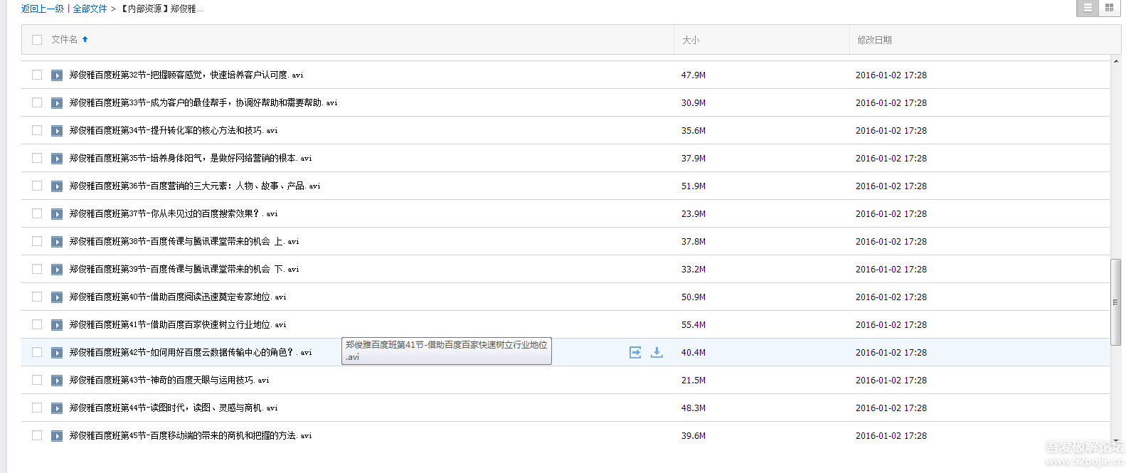This screenshot has width=1131, height=473.
Task: Click 返回上一级 breadcrumb link
Action: point(43,9)
